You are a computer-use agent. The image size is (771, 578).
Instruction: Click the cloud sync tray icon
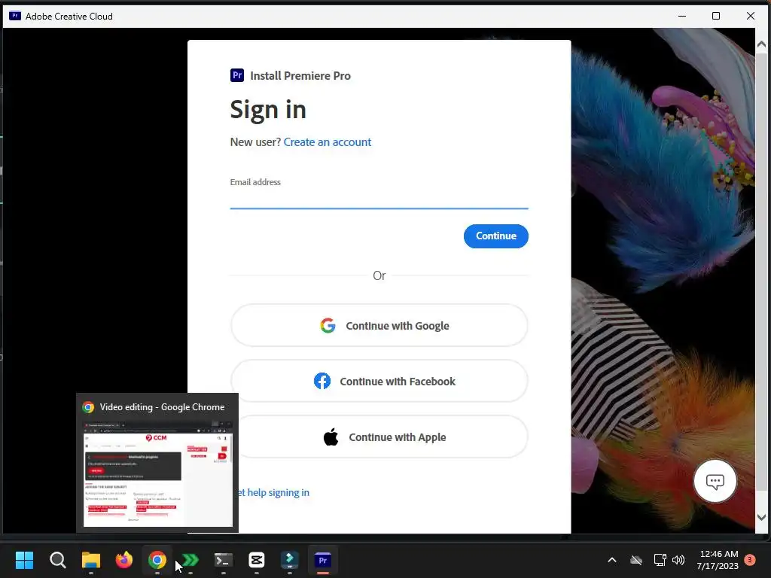click(x=636, y=560)
